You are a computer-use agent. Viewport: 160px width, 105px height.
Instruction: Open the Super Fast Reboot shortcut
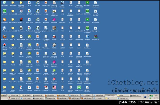[54, 72]
